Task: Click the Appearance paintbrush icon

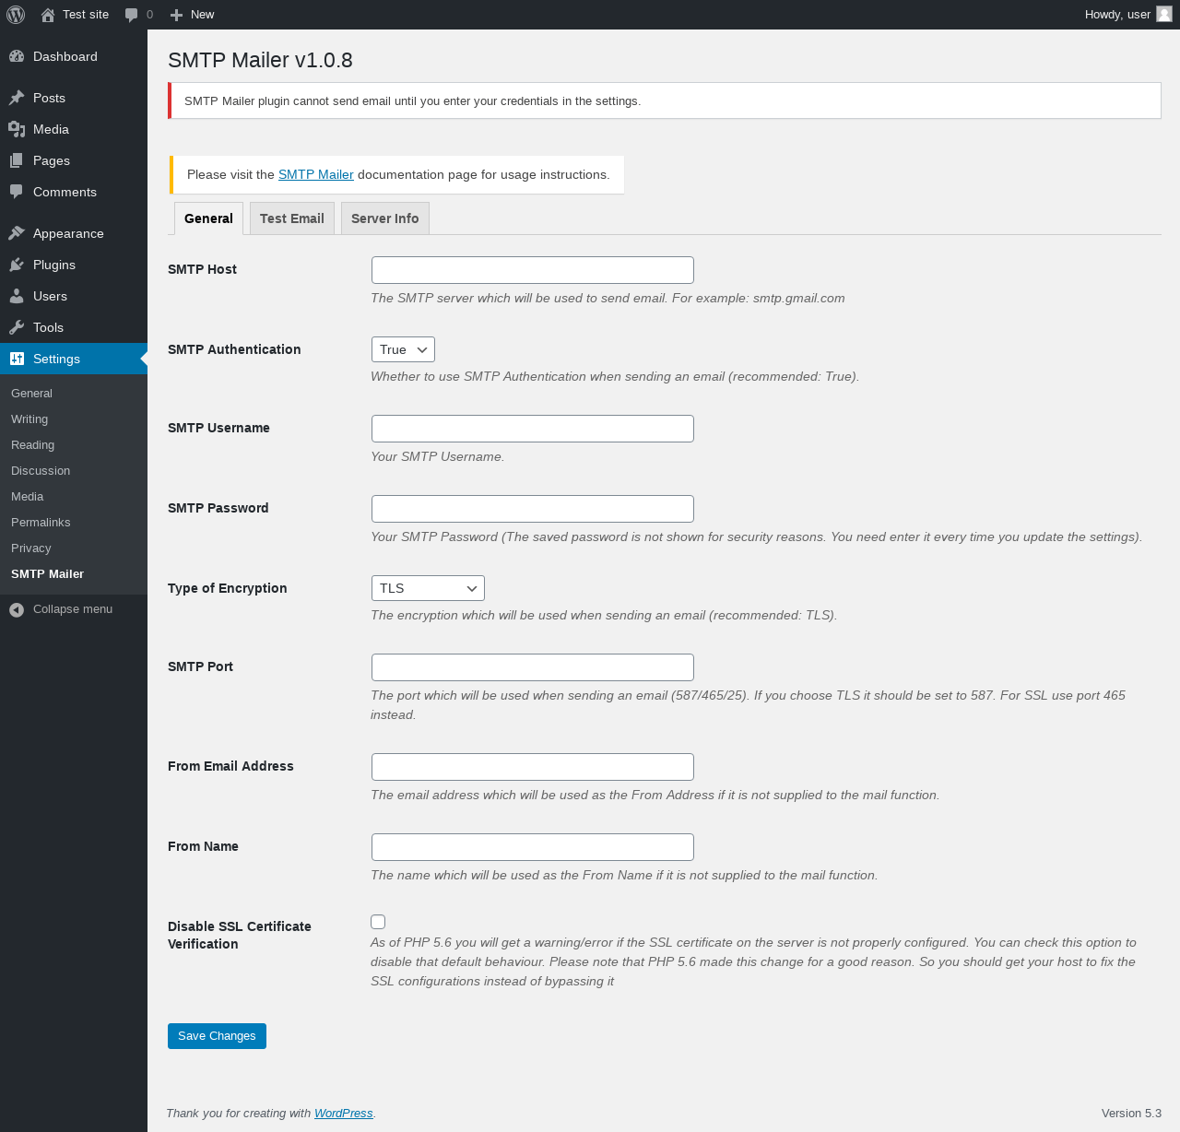Action: coord(17,233)
